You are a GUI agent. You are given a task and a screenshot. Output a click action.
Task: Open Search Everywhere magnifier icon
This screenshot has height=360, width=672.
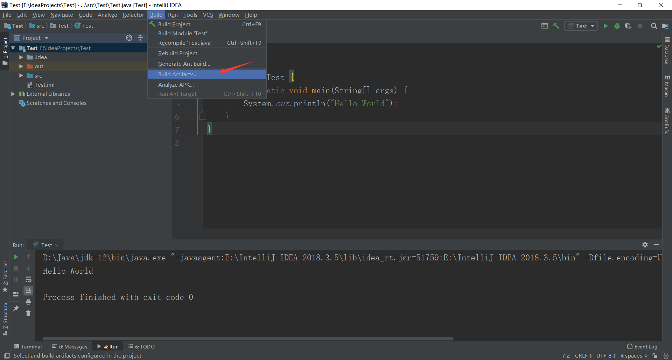tap(654, 26)
